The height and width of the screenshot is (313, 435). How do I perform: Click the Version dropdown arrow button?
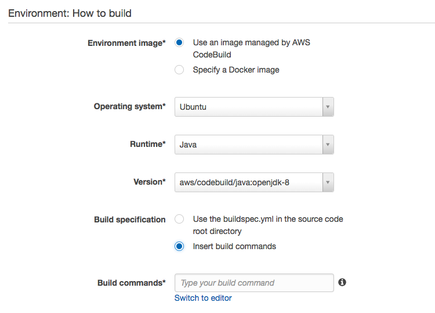point(328,182)
